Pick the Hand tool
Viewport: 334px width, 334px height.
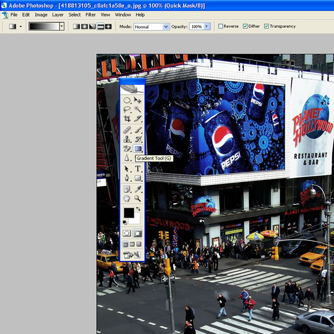point(127,198)
